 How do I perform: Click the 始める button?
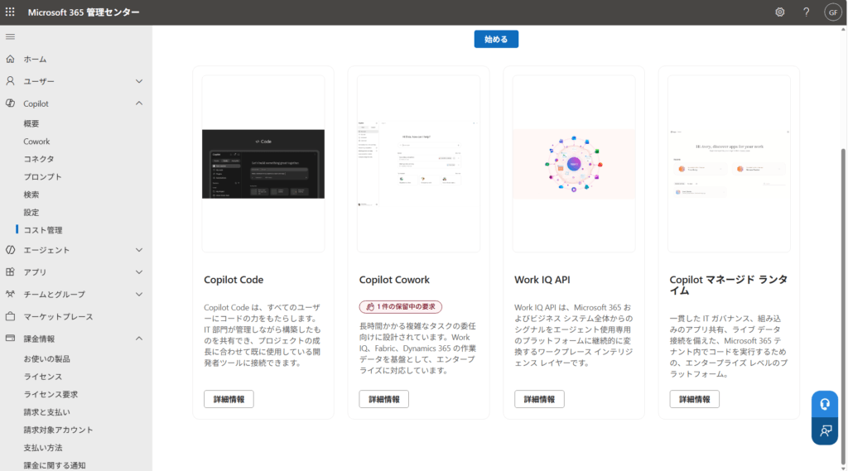tap(496, 39)
